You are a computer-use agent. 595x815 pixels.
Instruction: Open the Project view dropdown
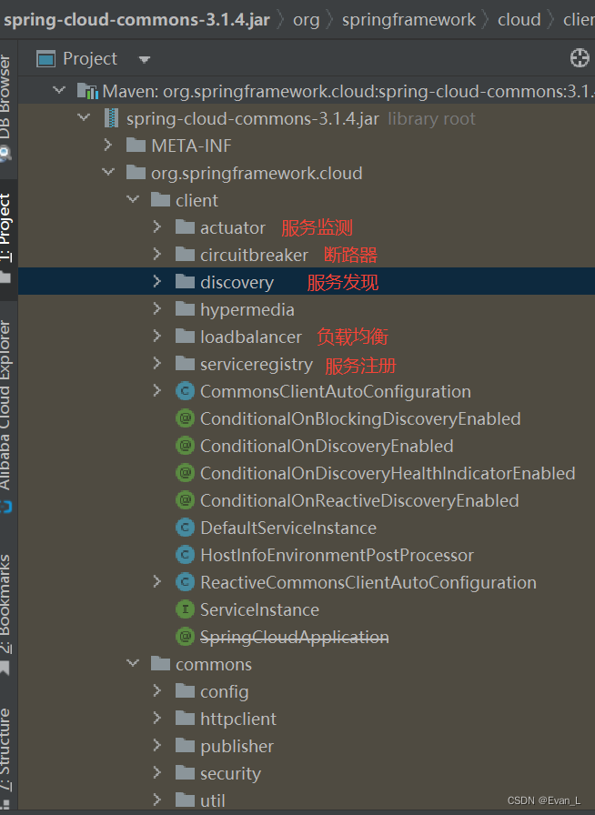(x=142, y=57)
